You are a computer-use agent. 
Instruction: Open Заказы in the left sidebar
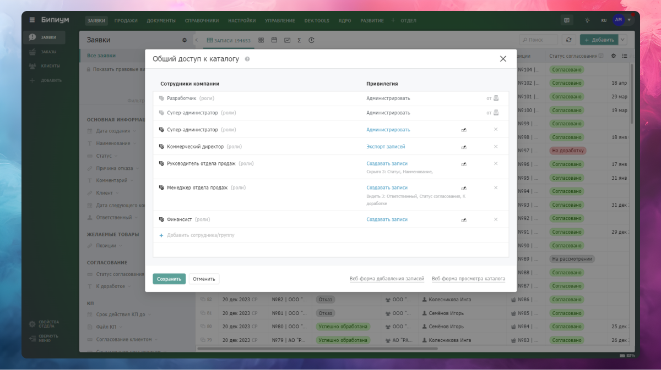click(45, 52)
